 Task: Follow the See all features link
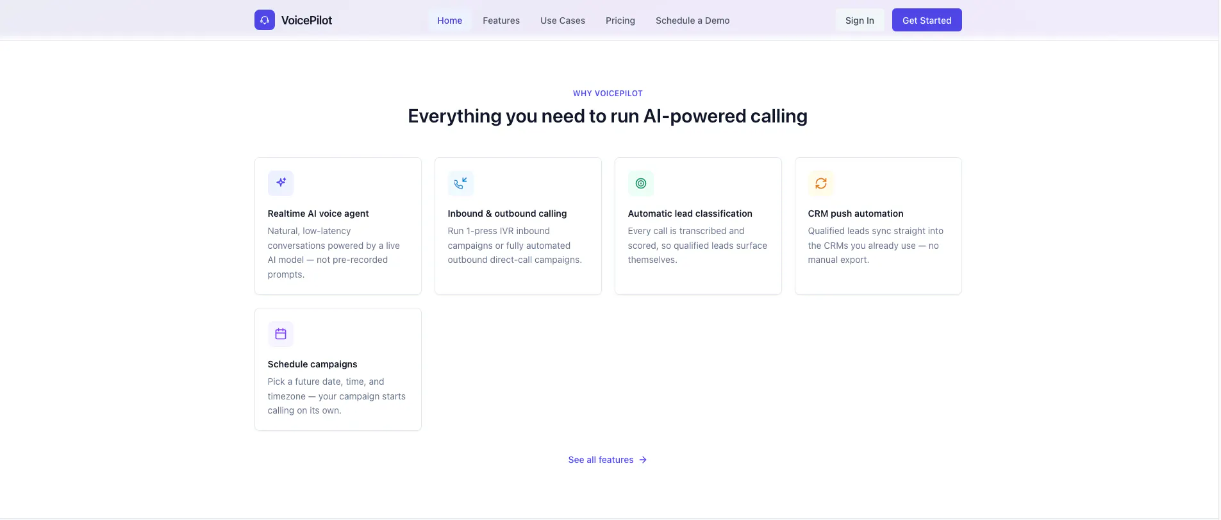click(608, 460)
